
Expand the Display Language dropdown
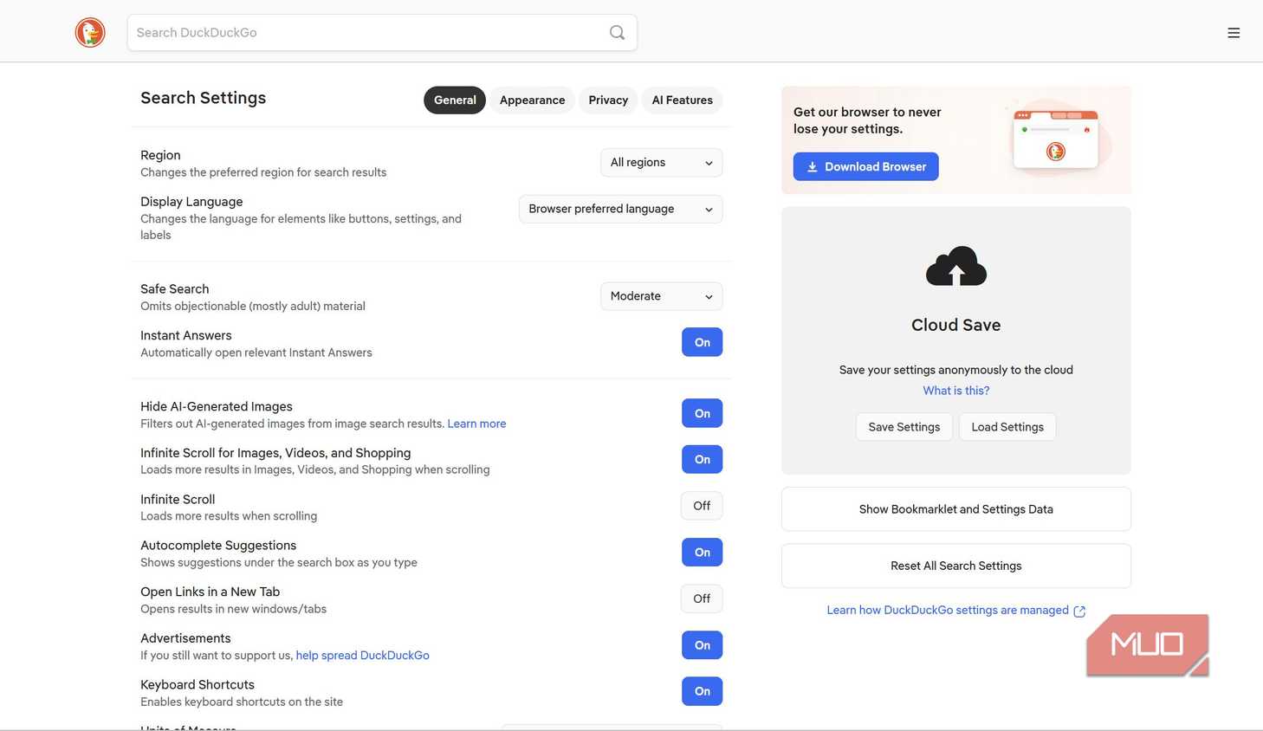pos(620,209)
